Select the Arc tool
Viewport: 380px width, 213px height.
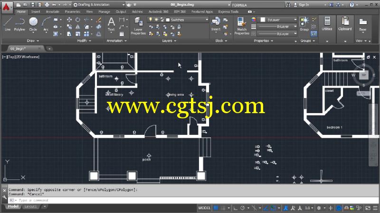click(x=46, y=24)
